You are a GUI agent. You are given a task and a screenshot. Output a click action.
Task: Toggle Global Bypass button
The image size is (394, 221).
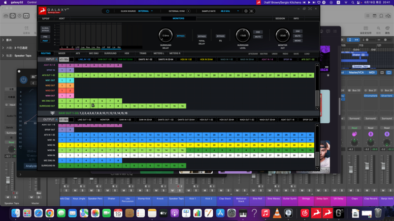click(x=45, y=29)
